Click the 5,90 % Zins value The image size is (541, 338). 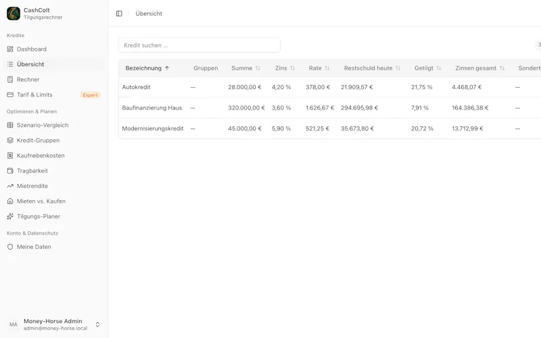pos(281,128)
